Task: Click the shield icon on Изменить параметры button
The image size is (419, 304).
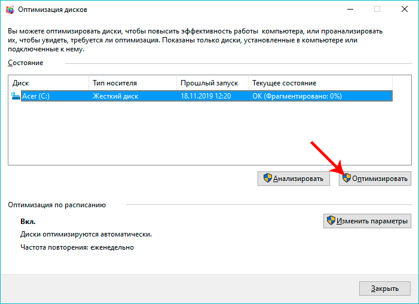Action: click(331, 220)
